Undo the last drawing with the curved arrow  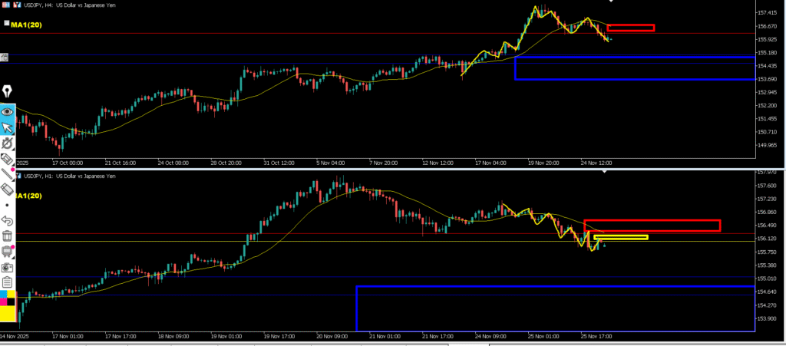[7, 220]
